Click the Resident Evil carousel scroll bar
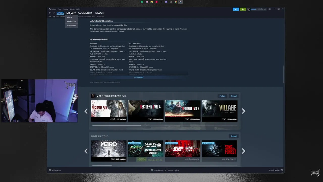The image size is (323, 182). click(x=117, y=125)
